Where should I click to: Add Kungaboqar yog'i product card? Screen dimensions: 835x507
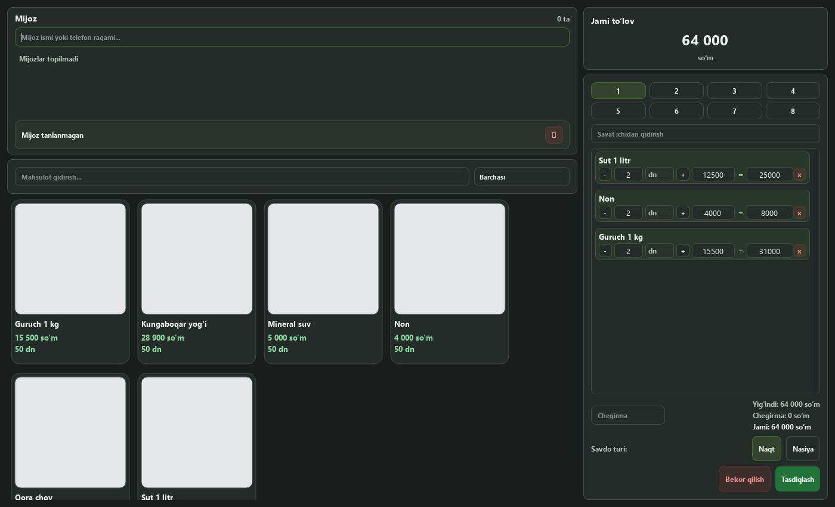tap(197, 282)
